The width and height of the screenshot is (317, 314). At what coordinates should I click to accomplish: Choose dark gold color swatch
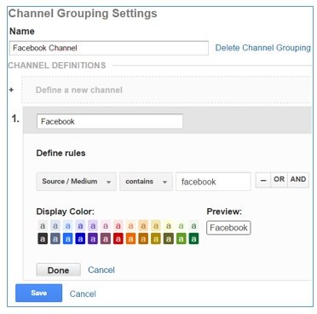(156, 239)
